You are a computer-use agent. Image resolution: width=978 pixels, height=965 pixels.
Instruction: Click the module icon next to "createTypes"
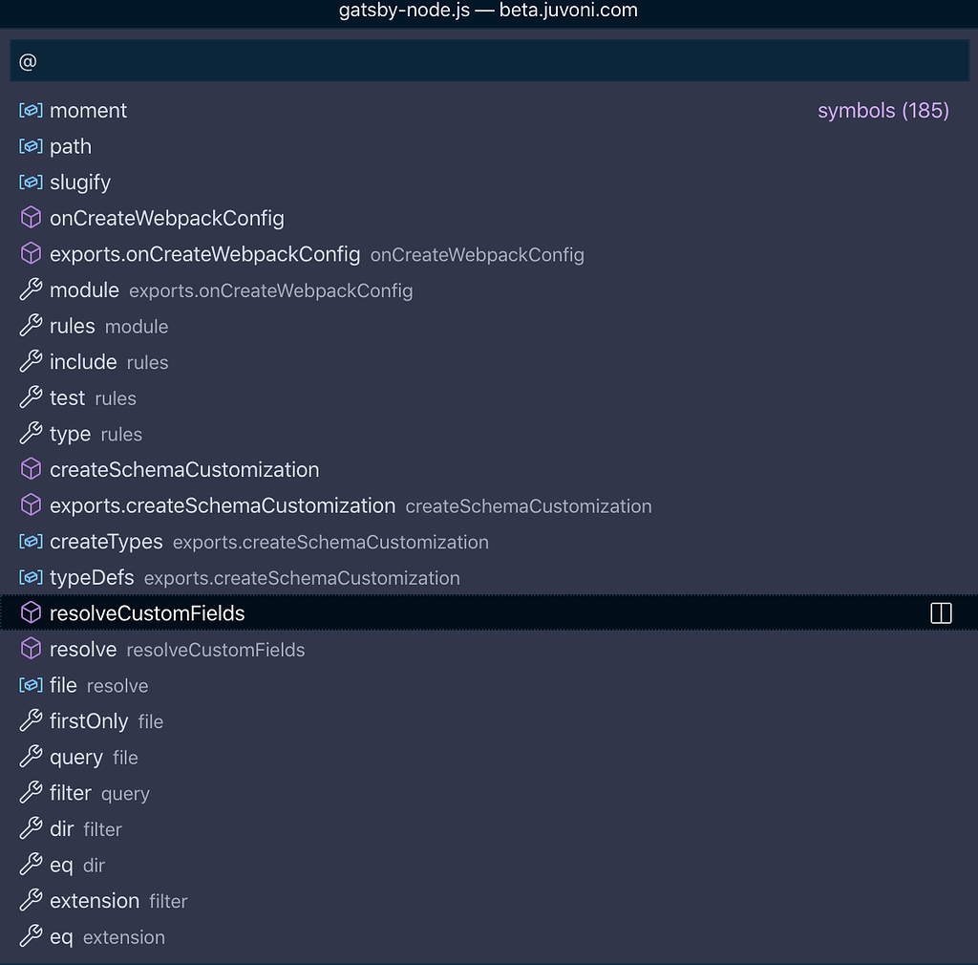click(x=30, y=541)
